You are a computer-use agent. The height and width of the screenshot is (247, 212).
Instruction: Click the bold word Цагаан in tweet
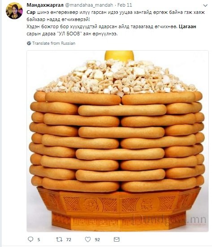pyautogui.click(x=187, y=26)
